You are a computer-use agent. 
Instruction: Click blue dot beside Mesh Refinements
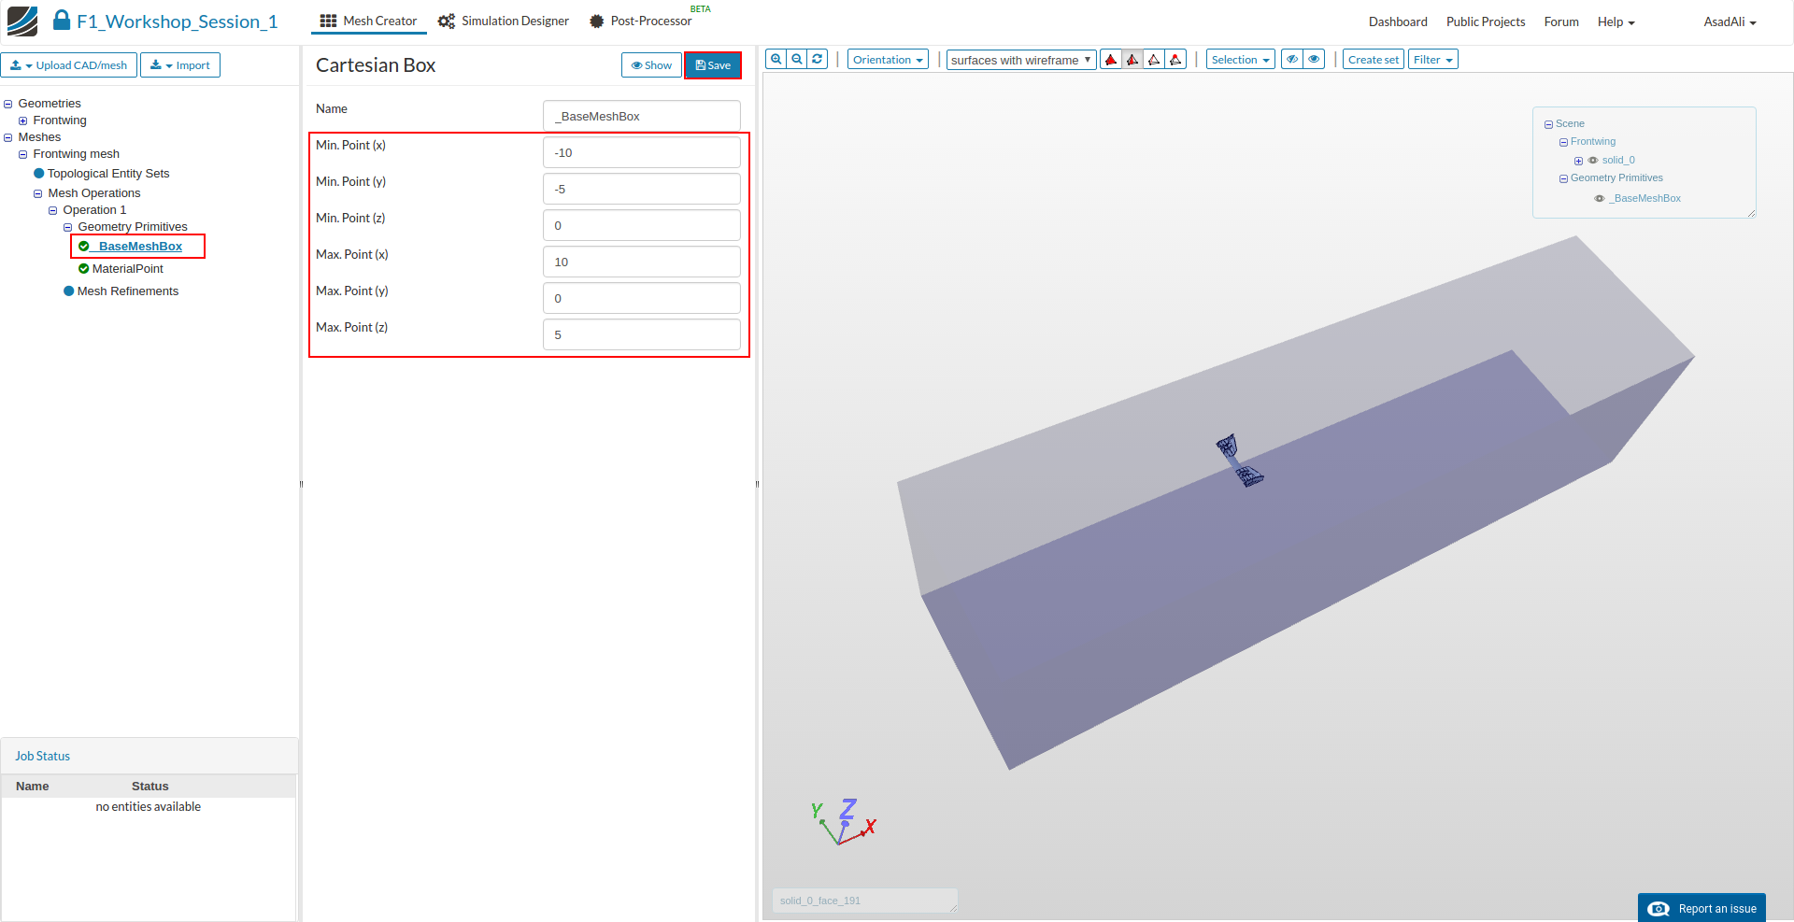(69, 291)
